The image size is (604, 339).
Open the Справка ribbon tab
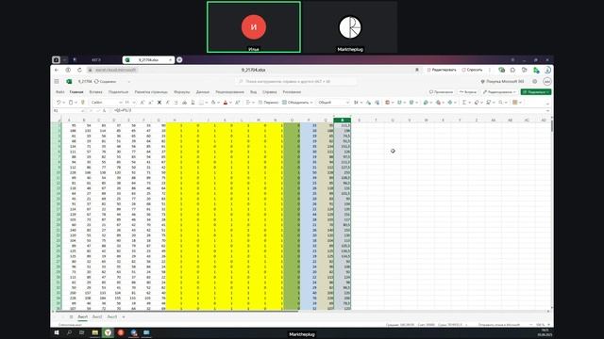tap(270, 92)
